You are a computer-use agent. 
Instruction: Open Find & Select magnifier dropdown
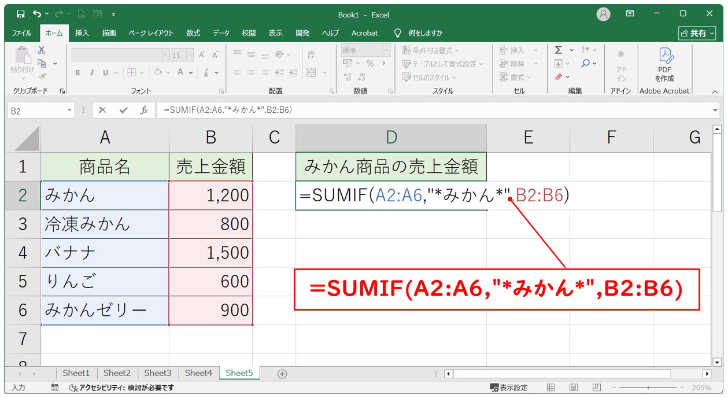(x=588, y=64)
